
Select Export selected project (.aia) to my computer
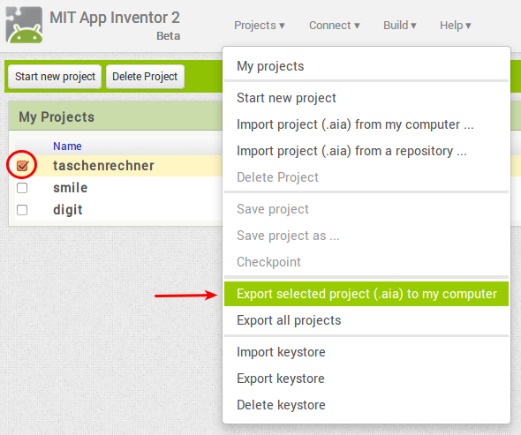(x=366, y=294)
